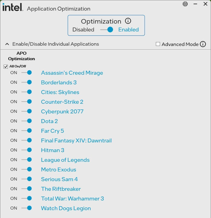This screenshot has height=218, width=211.
Task: Minimize the Application Optimization window
Action: click(195, 4)
